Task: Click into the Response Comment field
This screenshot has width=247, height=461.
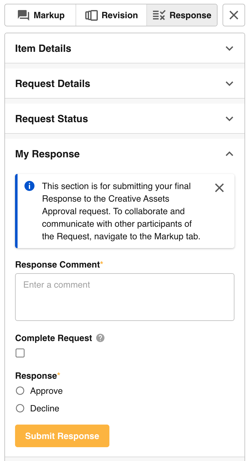Action: coord(125,297)
